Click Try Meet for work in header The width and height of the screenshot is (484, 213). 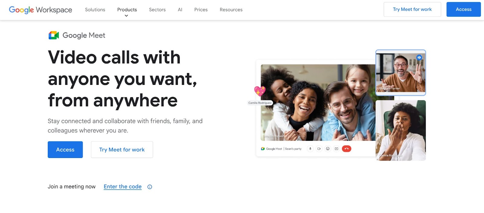click(412, 9)
